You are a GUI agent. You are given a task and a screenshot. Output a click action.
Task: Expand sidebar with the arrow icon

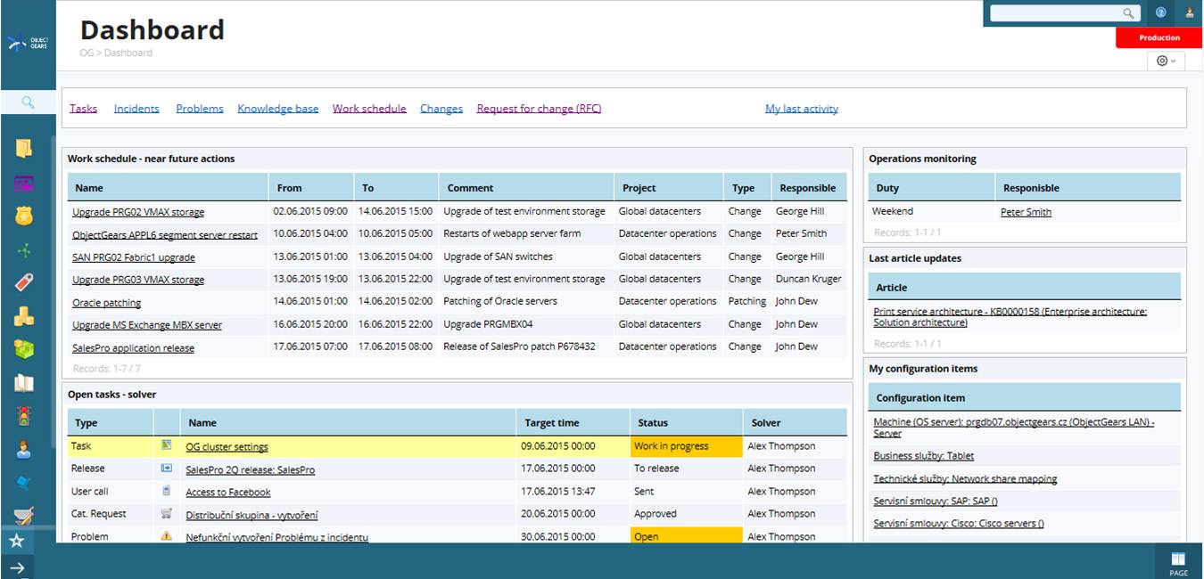click(x=17, y=567)
